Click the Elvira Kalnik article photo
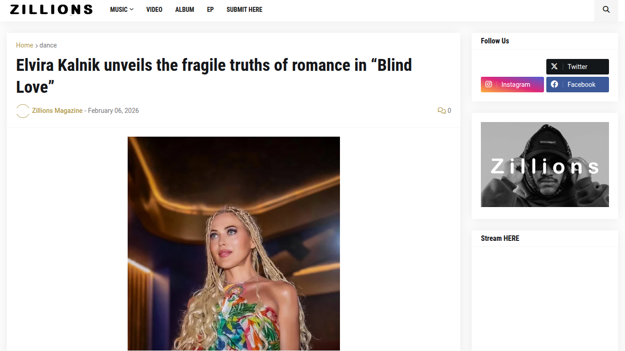Screen dimensions: 625x351 tap(234, 244)
